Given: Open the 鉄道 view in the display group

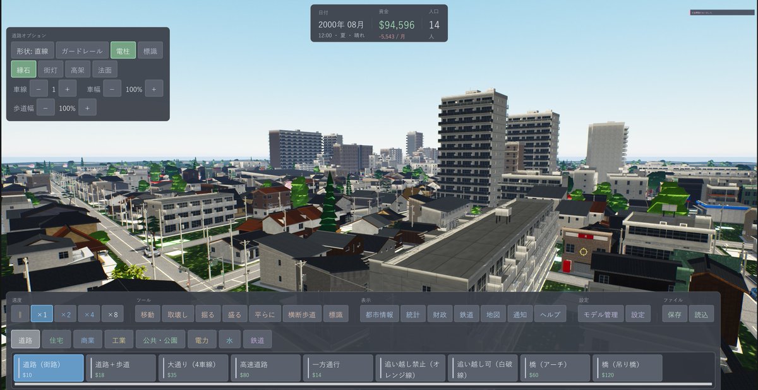Looking at the screenshot, I should (466, 314).
